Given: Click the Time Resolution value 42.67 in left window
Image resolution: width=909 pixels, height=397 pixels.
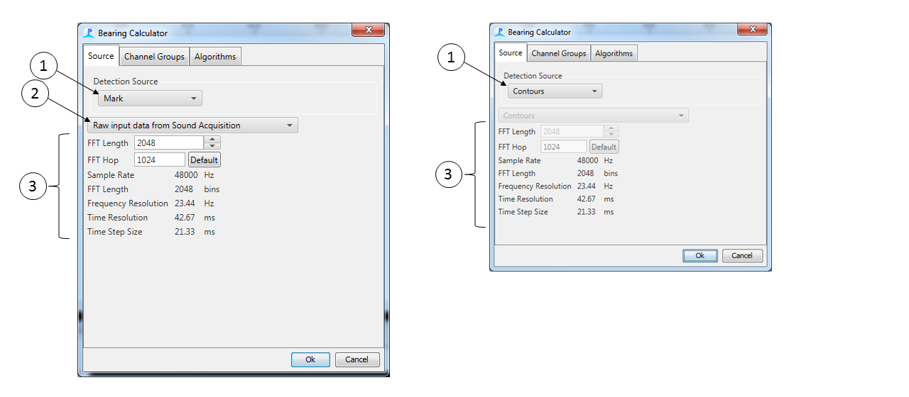Looking at the screenshot, I should (185, 218).
